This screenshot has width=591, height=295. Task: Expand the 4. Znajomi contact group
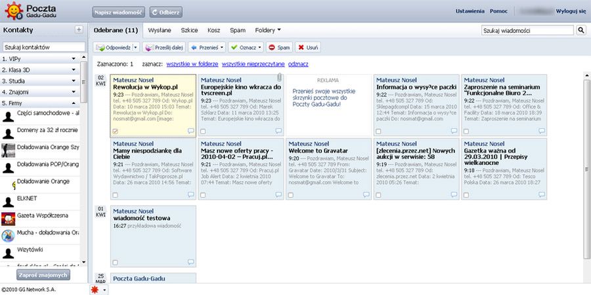(x=74, y=92)
